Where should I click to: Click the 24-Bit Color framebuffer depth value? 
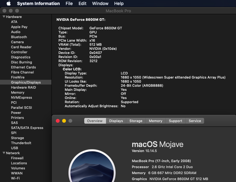142,85
